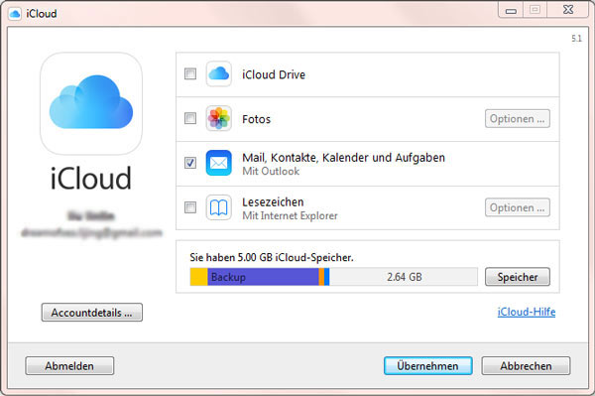This screenshot has width=595, height=396.
Task: Open Optionen for Lesezeichen
Action: point(518,207)
